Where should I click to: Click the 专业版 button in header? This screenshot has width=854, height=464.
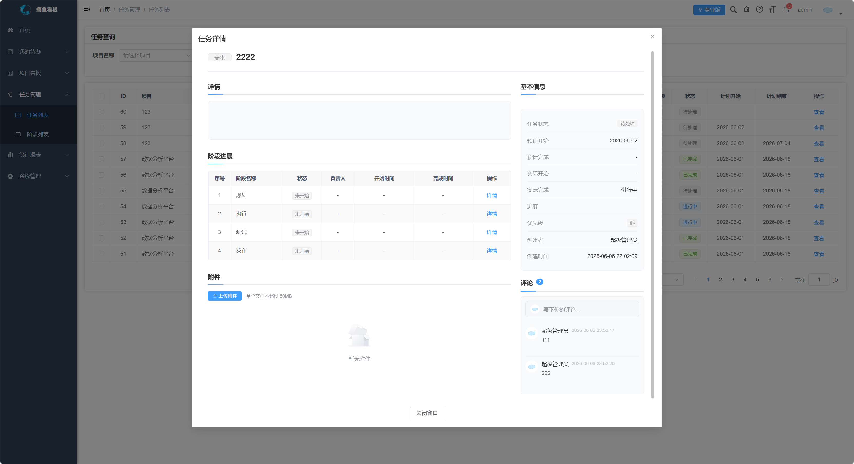click(709, 9)
